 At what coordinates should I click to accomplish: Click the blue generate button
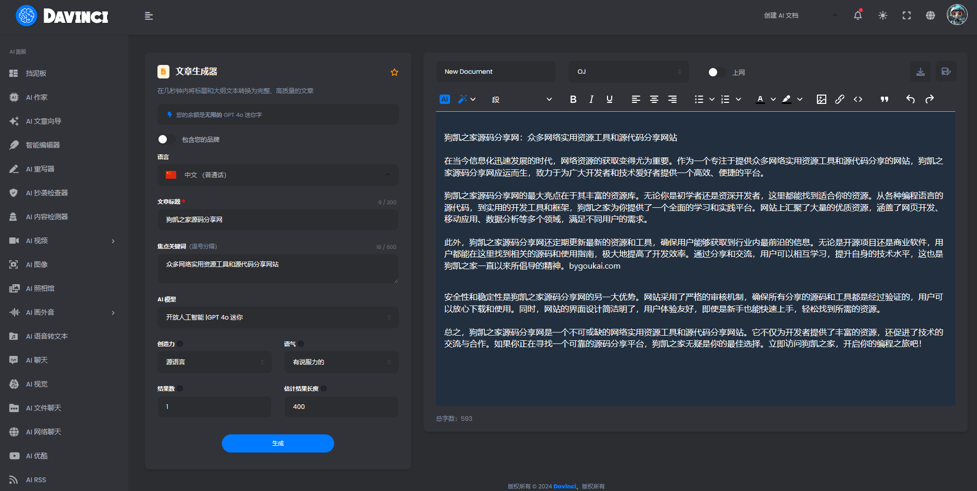coord(278,443)
